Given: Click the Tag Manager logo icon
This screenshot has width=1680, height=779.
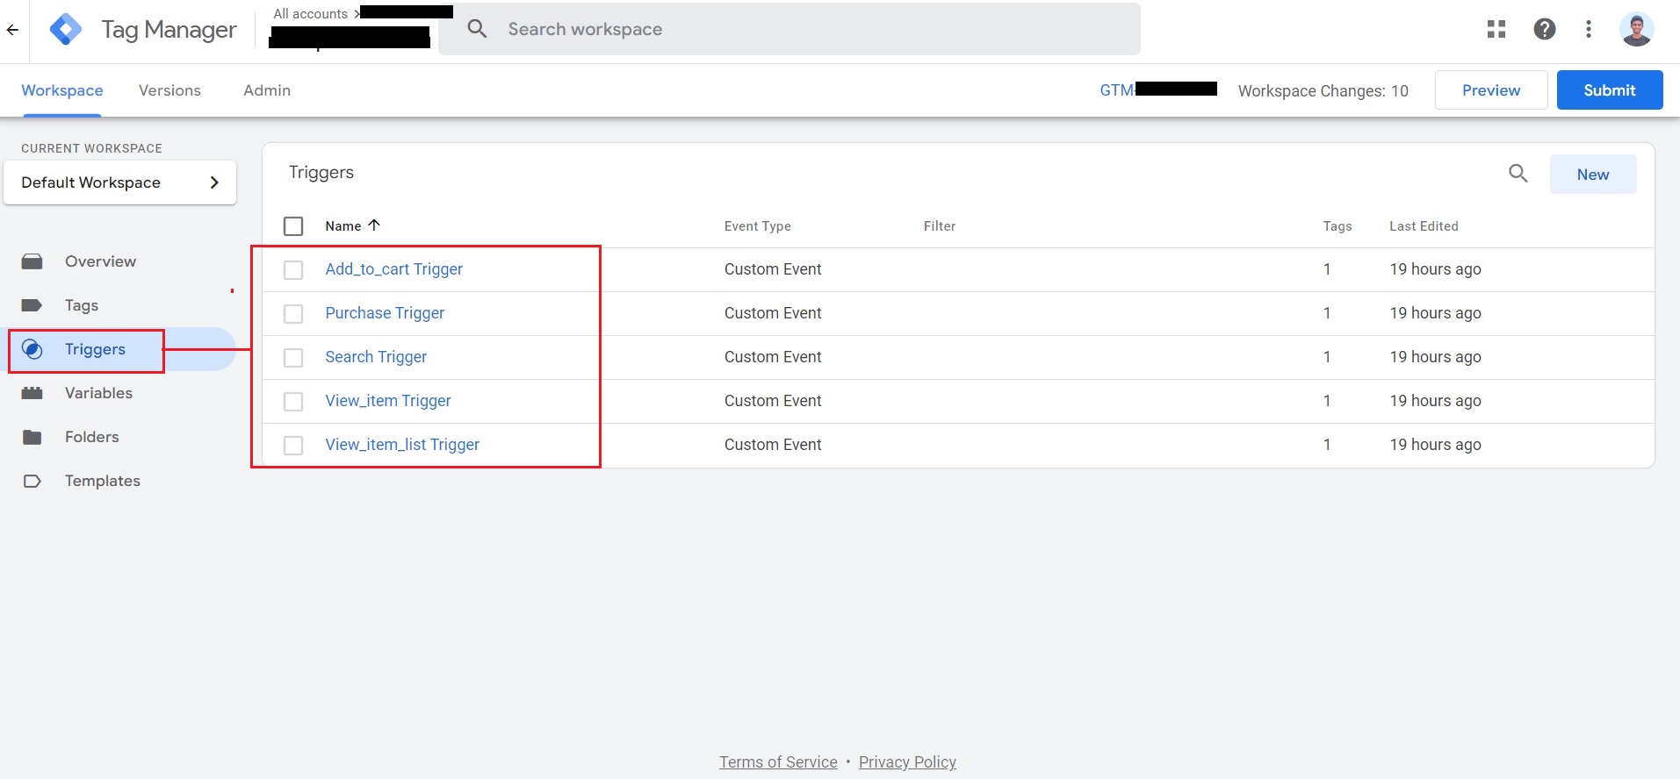Looking at the screenshot, I should coord(66,30).
